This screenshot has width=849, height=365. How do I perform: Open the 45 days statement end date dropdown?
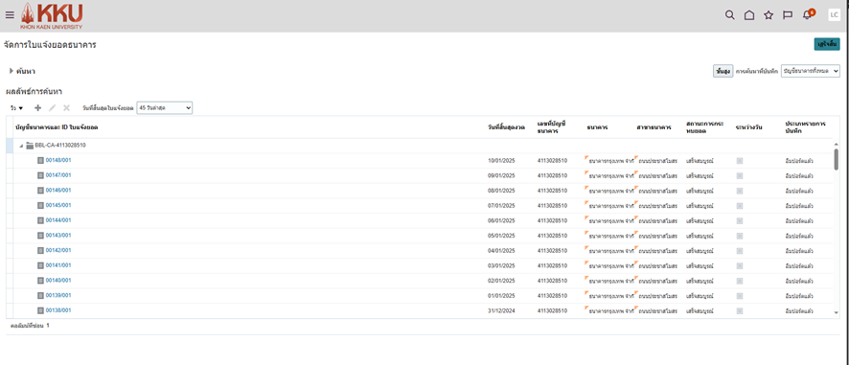point(165,107)
